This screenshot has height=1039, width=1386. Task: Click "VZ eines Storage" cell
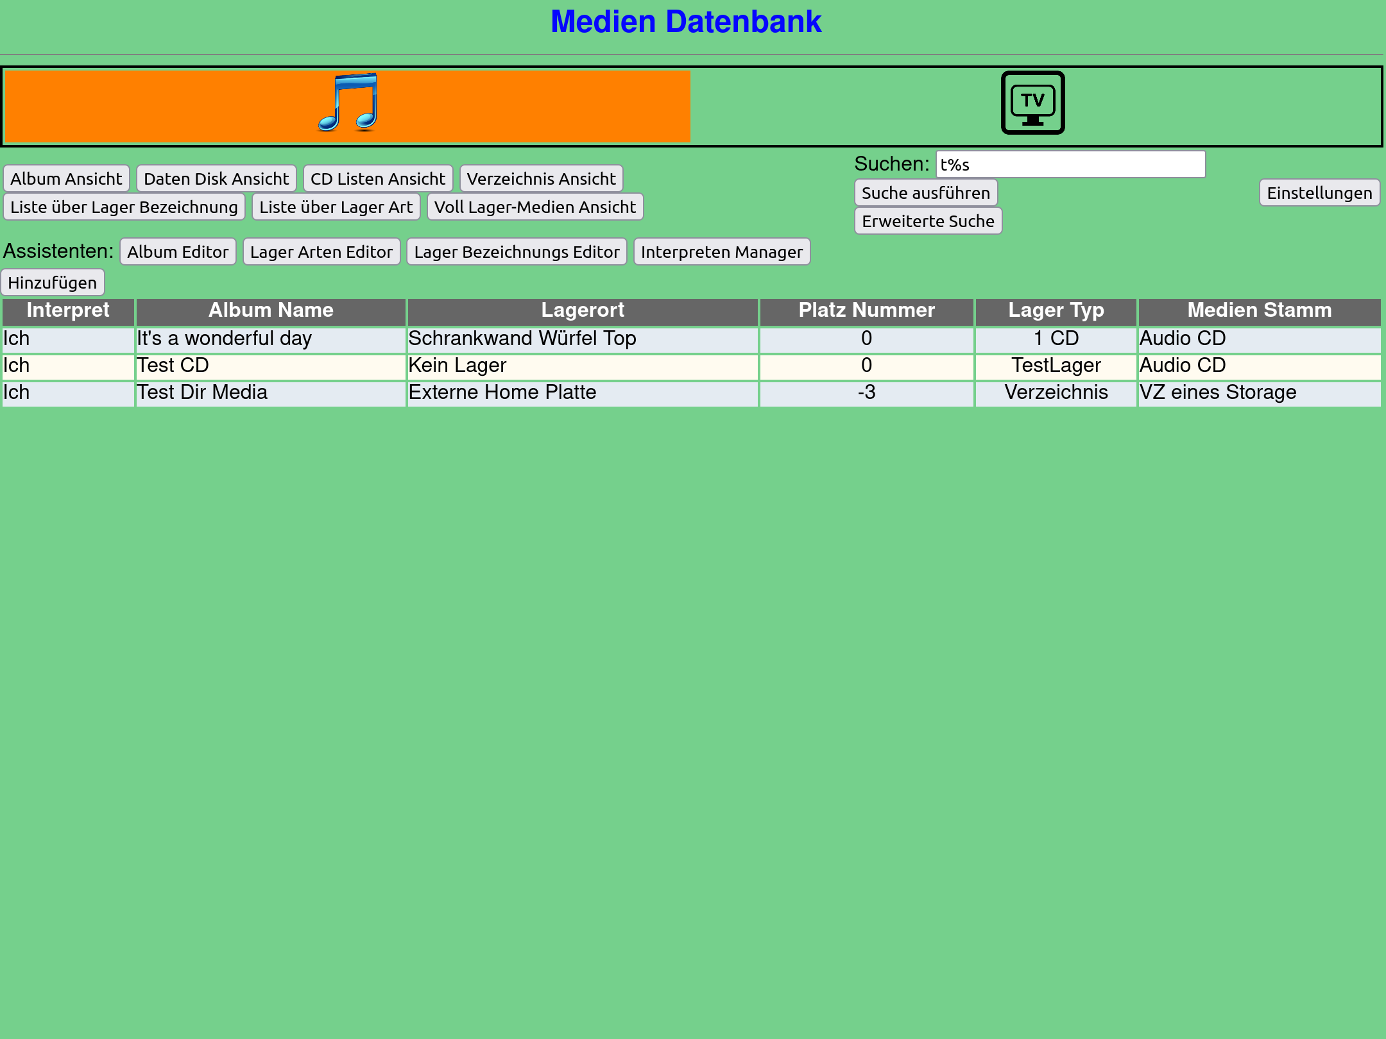coord(1260,393)
